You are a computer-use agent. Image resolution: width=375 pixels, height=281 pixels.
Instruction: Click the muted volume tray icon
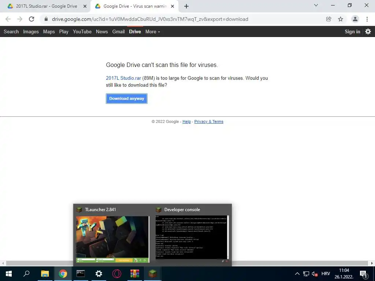[315, 274]
